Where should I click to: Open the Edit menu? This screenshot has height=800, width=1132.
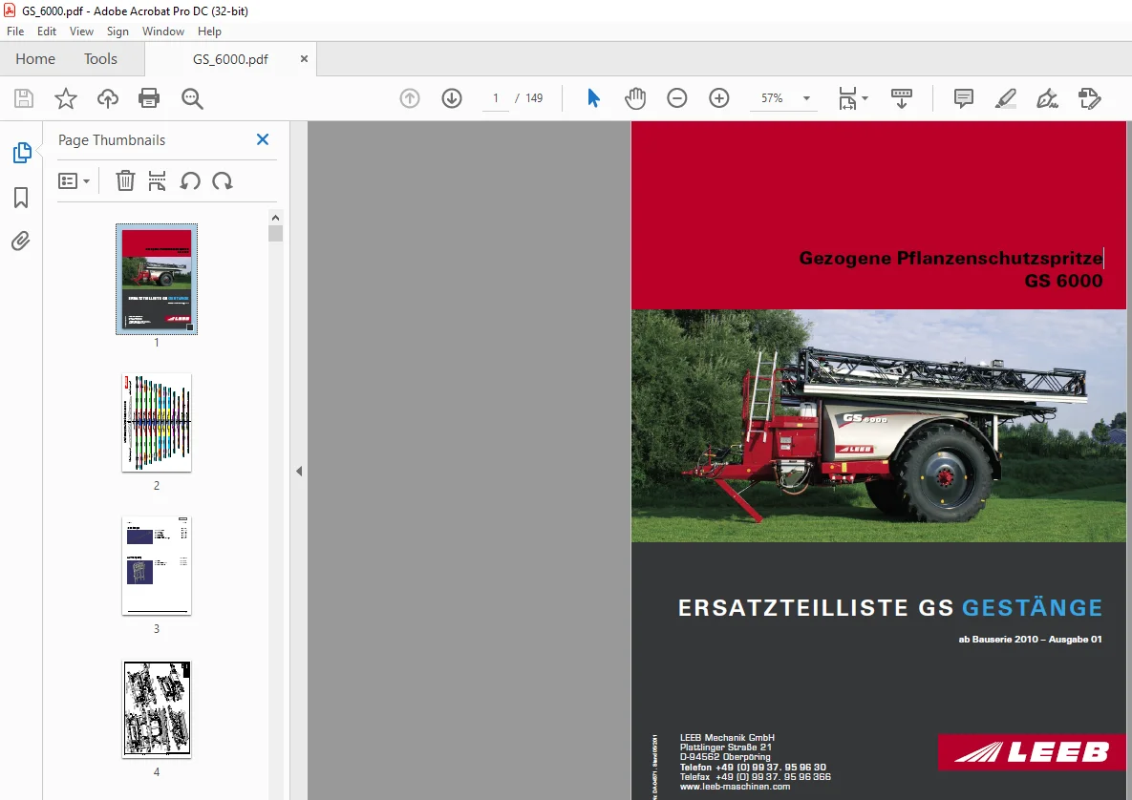coord(47,31)
